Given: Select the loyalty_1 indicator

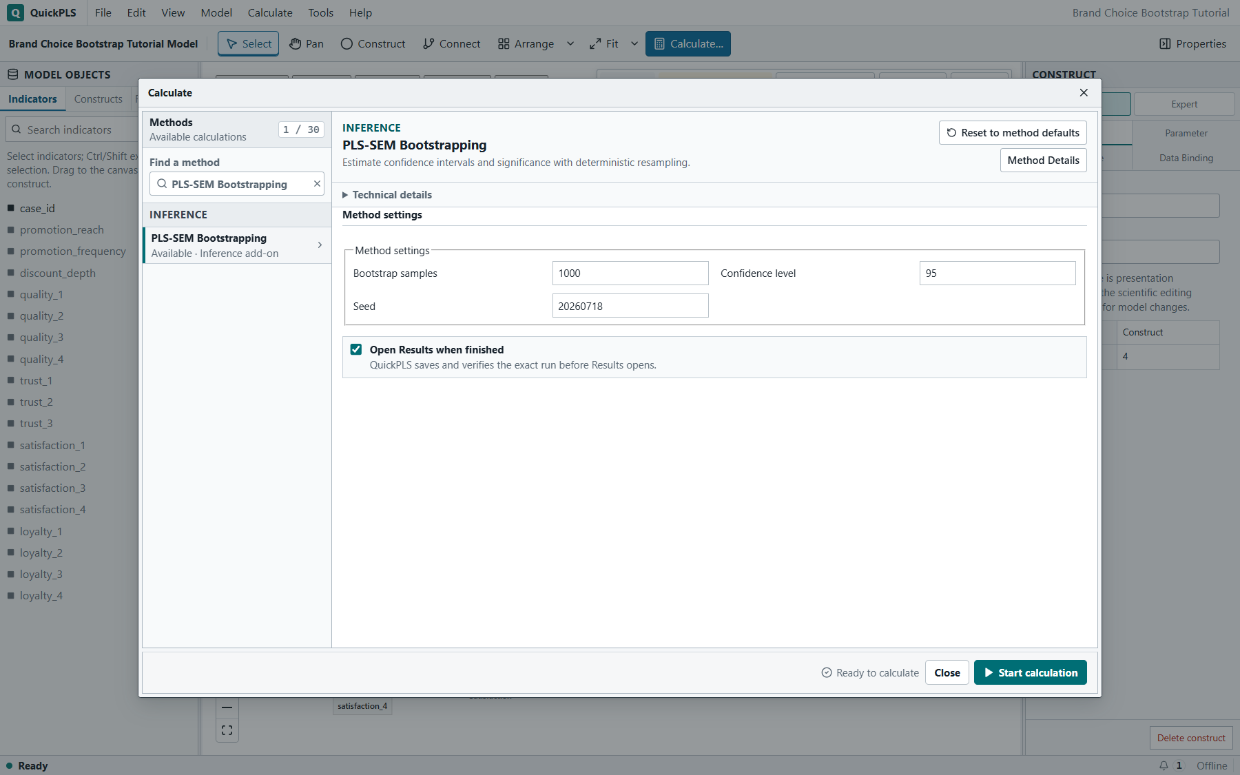Looking at the screenshot, I should pos(41,531).
